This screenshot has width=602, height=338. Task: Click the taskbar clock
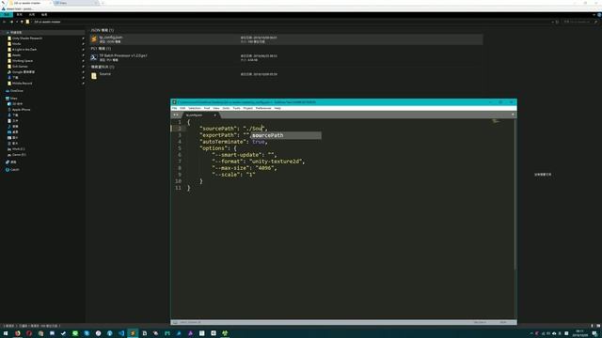tap(580, 333)
